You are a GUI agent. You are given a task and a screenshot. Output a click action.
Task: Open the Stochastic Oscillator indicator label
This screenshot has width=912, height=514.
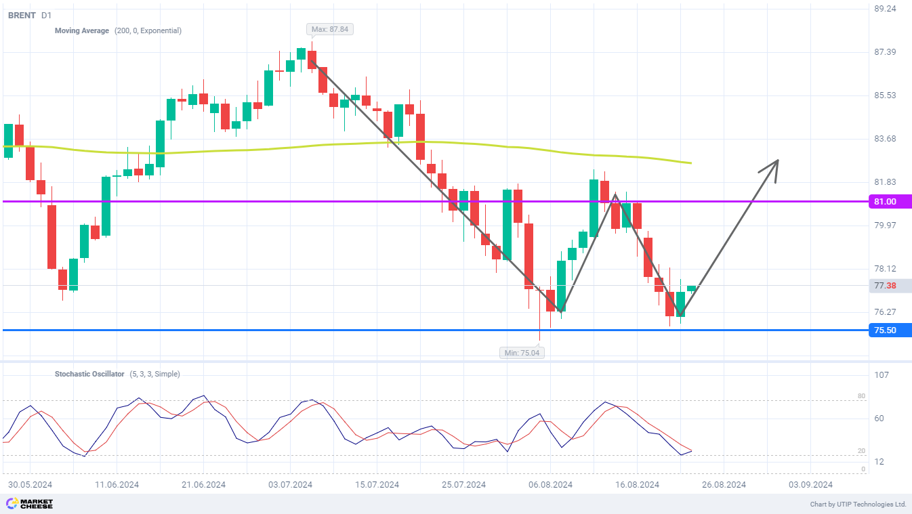89,374
